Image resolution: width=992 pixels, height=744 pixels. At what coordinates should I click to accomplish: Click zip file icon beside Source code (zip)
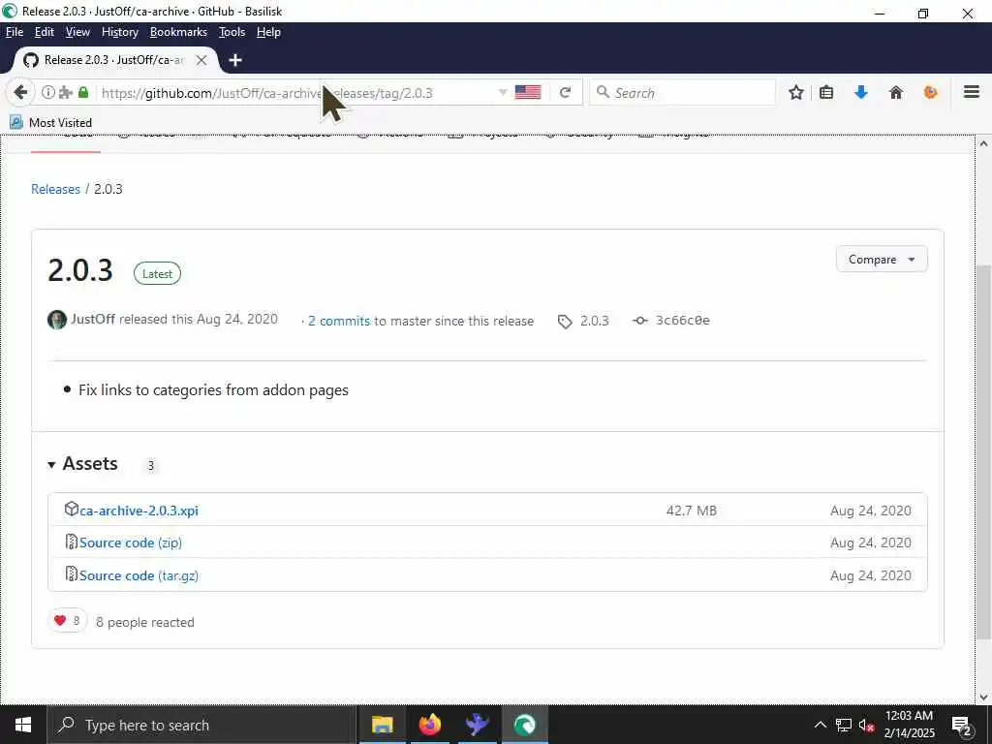72,542
